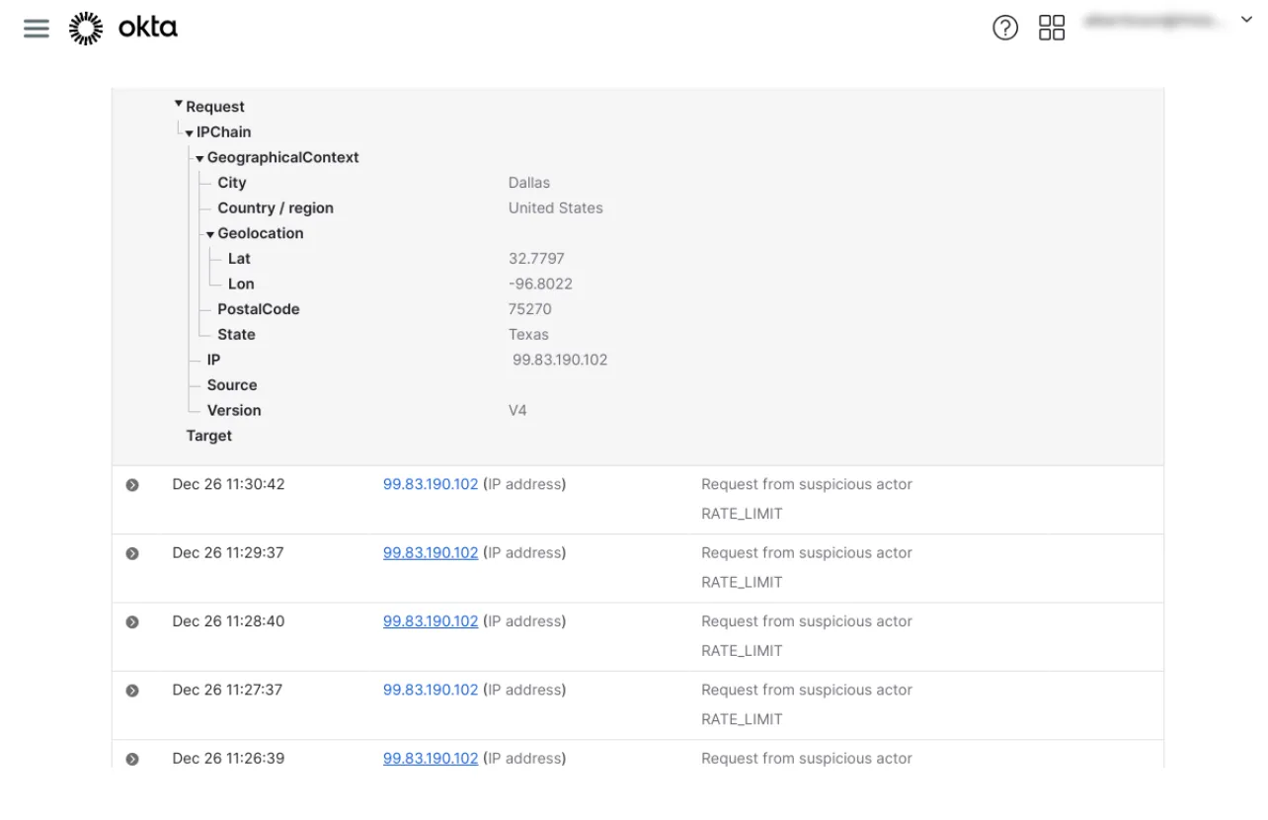Select the Target tree item
1268x820 pixels.
pos(209,435)
